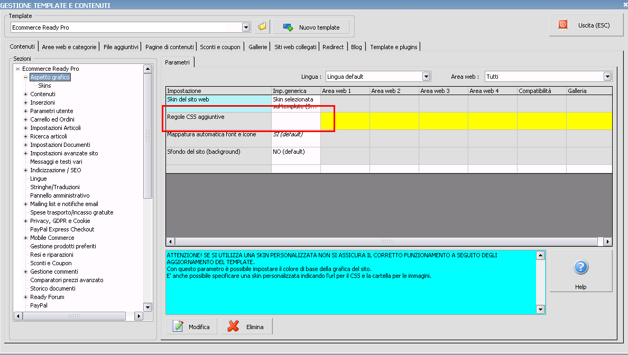This screenshot has width=628, height=355.
Task: Open the Lingua dropdown
Action: 426,77
